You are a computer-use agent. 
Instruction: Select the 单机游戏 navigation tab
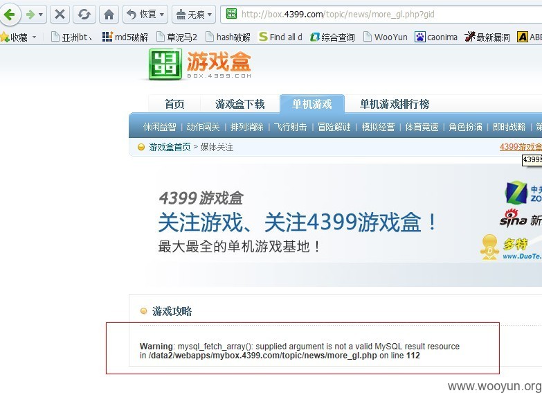click(x=312, y=104)
